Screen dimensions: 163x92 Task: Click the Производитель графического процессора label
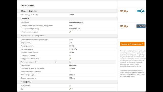coord(37,26)
